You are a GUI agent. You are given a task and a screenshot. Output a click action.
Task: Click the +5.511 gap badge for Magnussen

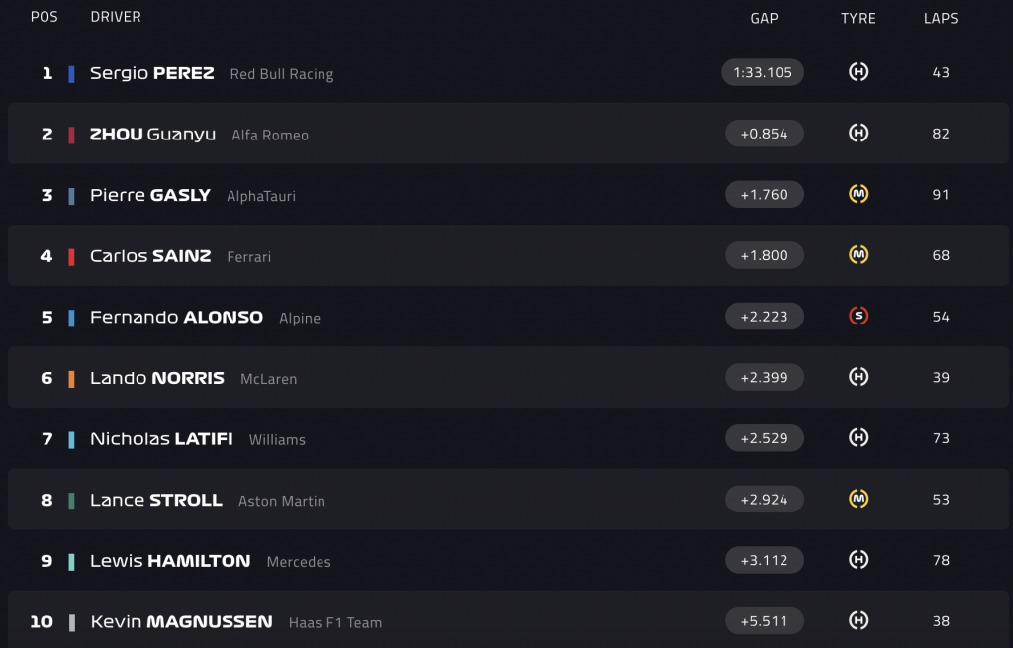[764, 621]
